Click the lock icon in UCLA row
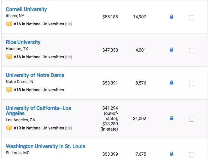 [x=171, y=118]
